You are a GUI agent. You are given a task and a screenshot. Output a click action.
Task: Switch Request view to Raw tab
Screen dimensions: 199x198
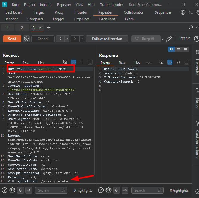coord(26,63)
